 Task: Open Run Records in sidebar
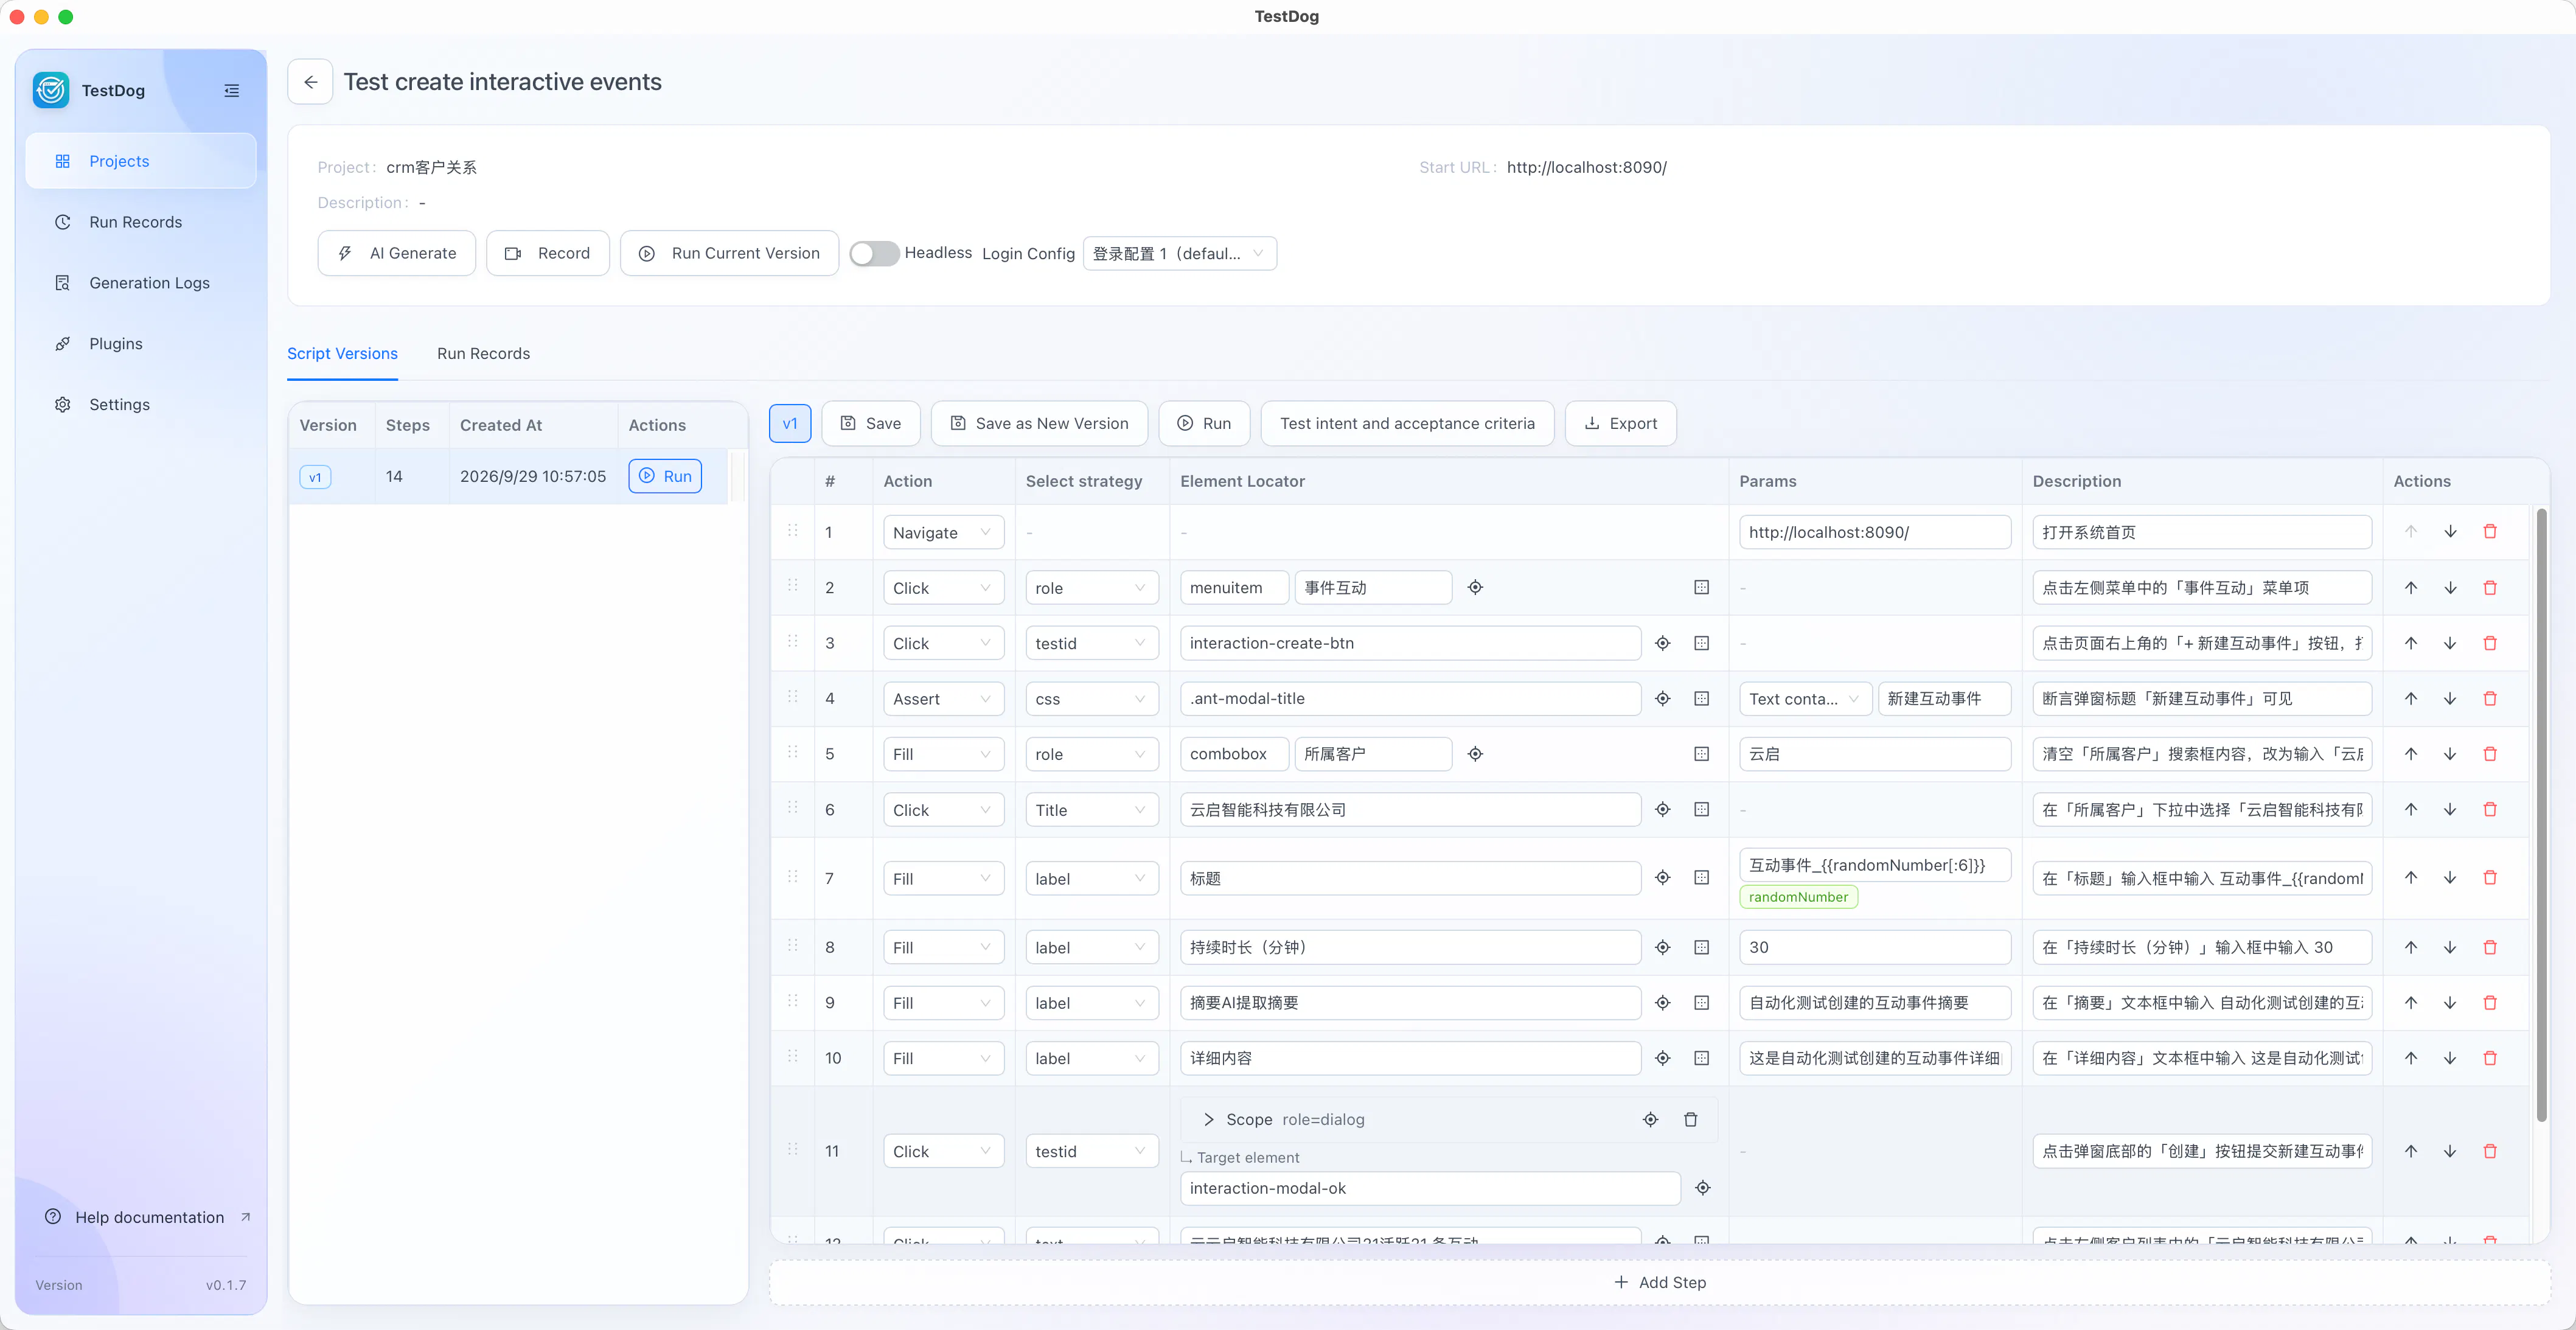coord(141,222)
